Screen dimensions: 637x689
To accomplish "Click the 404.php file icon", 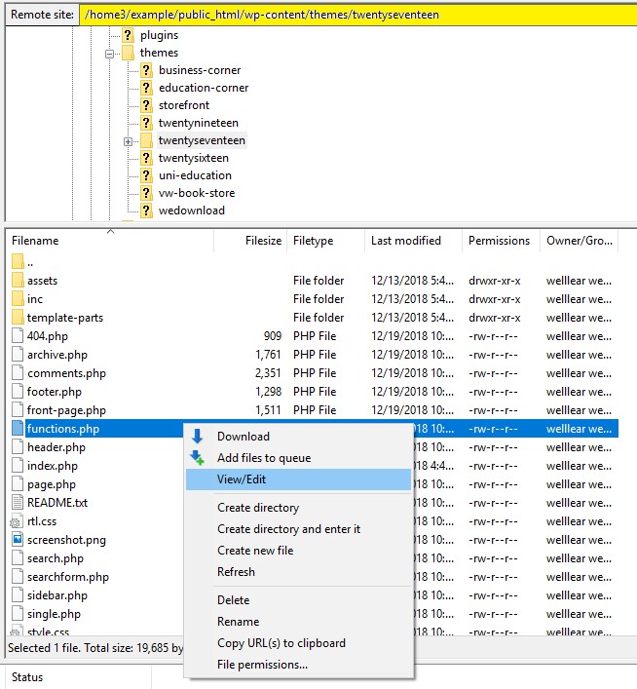I will (x=18, y=336).
